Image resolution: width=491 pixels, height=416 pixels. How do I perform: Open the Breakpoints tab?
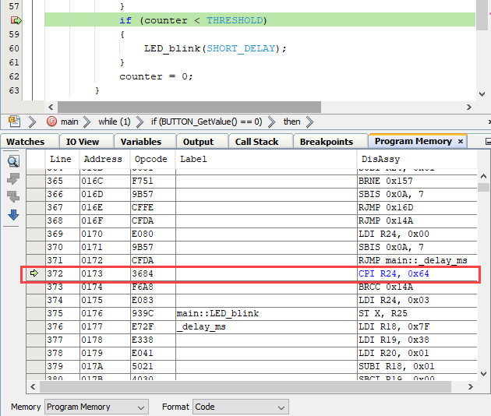pyautogui.click(x=327, y=142)
